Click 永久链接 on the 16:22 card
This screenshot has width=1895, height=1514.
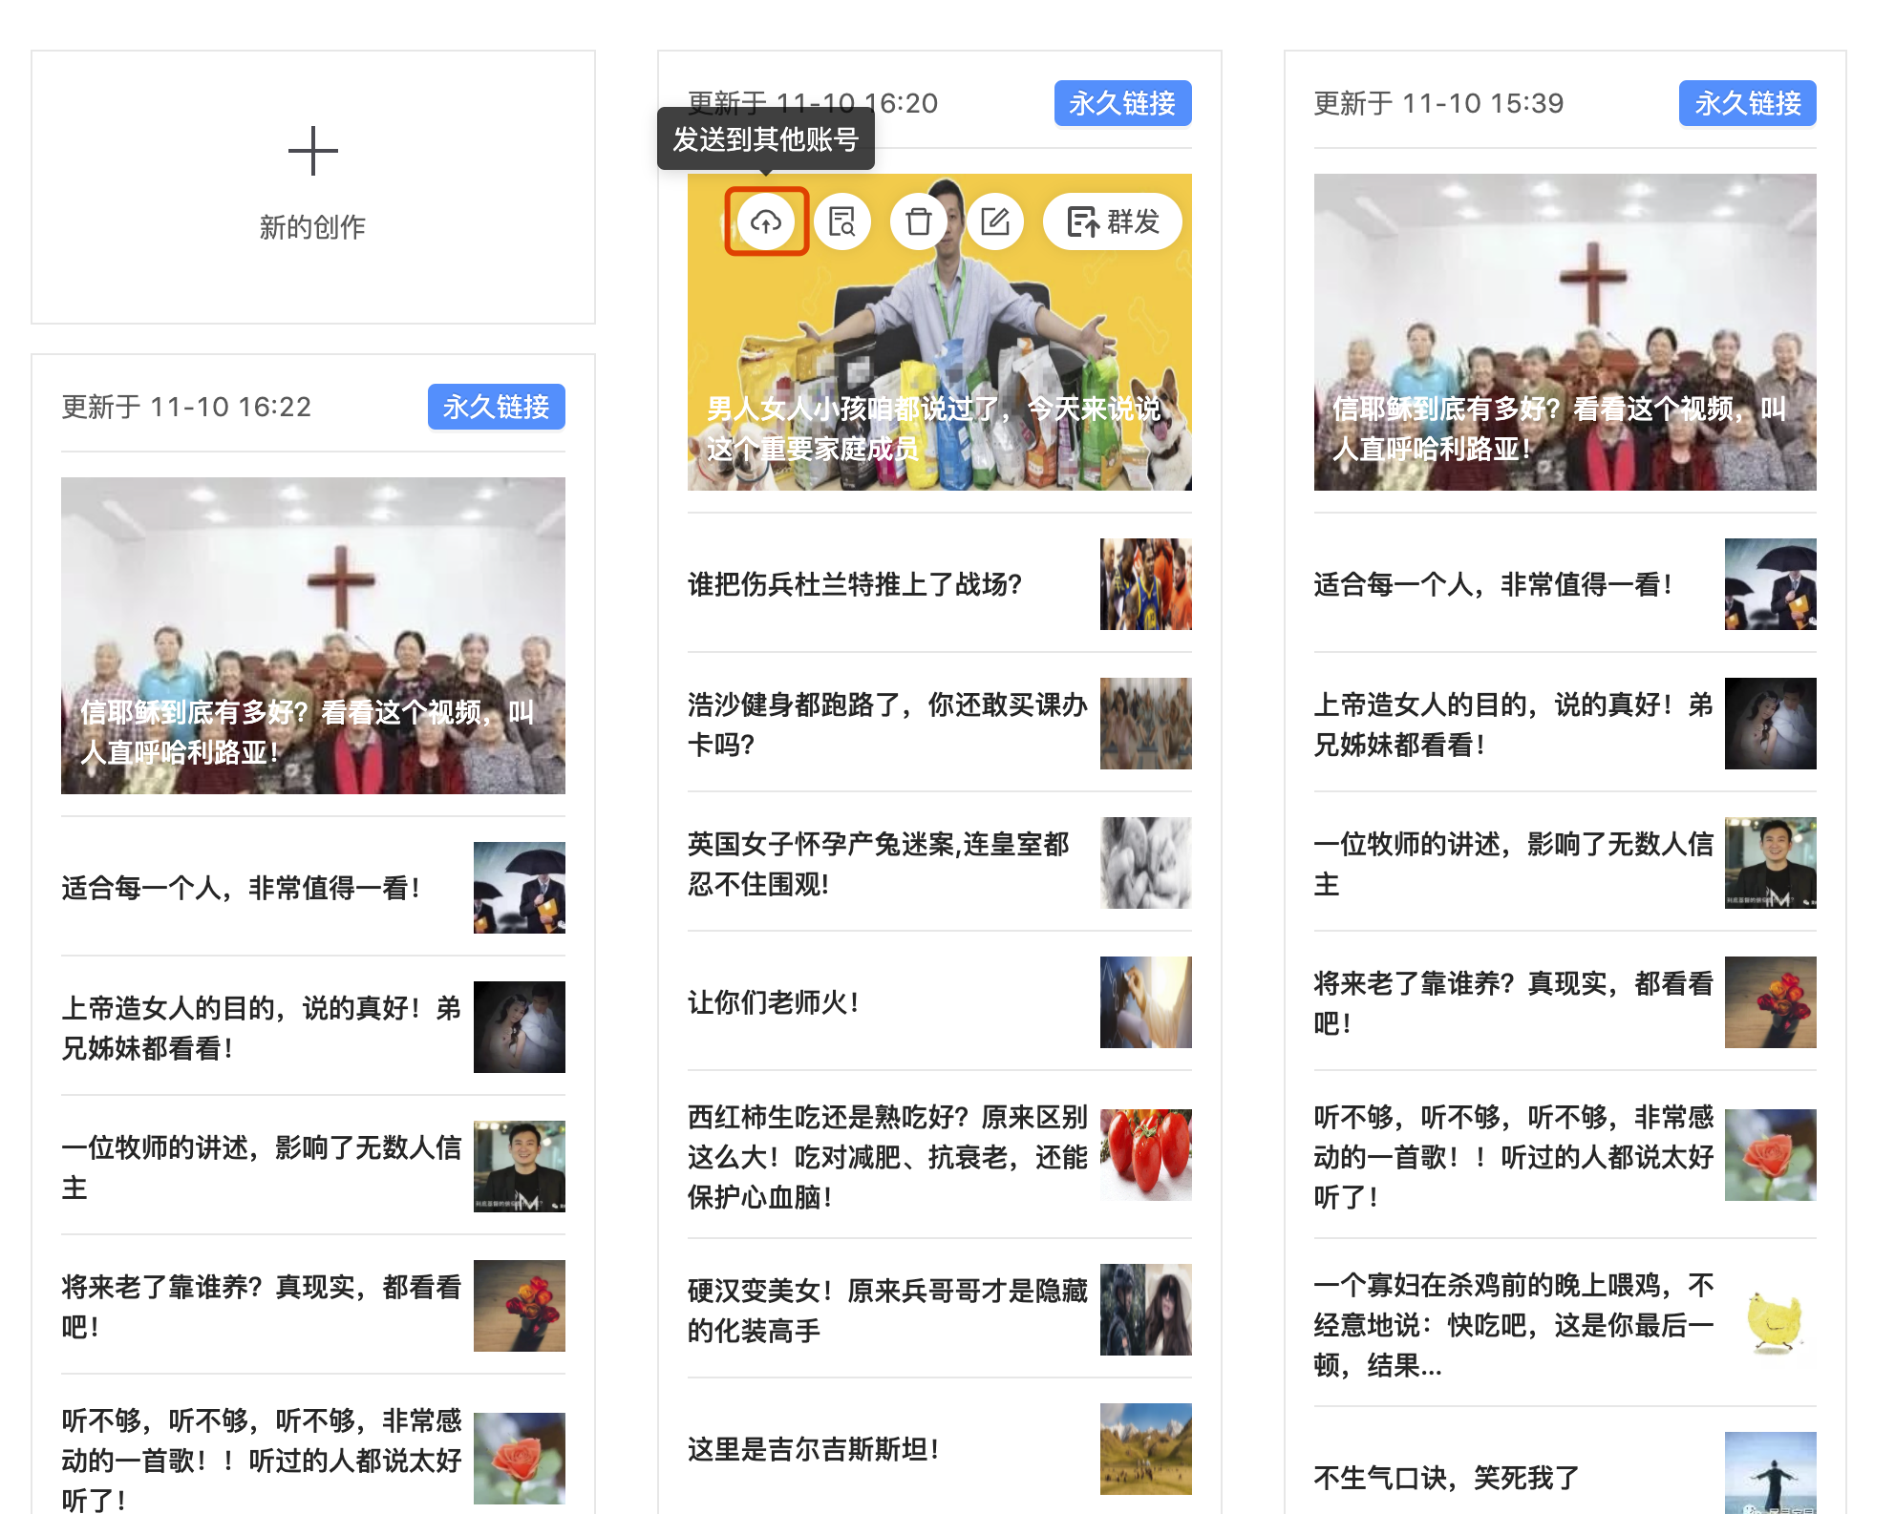tap(497, 407)
